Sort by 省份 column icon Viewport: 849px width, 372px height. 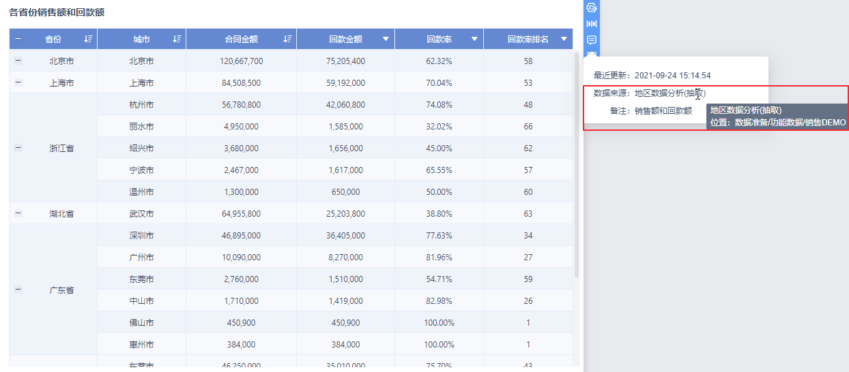(x=88, y=39)
